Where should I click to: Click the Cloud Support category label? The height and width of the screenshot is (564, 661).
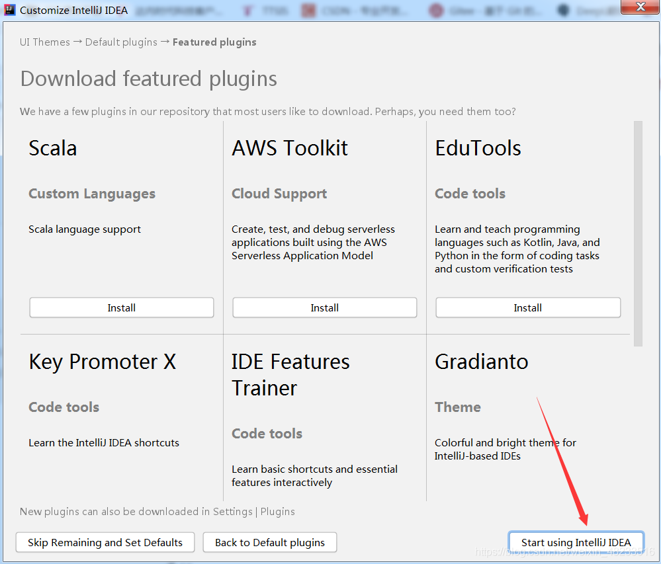(x=279, y=194)
